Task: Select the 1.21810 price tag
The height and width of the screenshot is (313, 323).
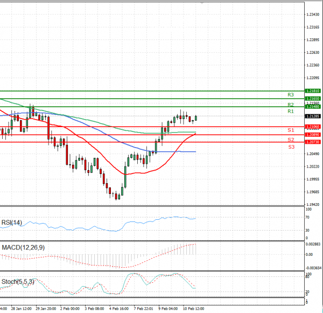Action: click(x=313, y=91)
